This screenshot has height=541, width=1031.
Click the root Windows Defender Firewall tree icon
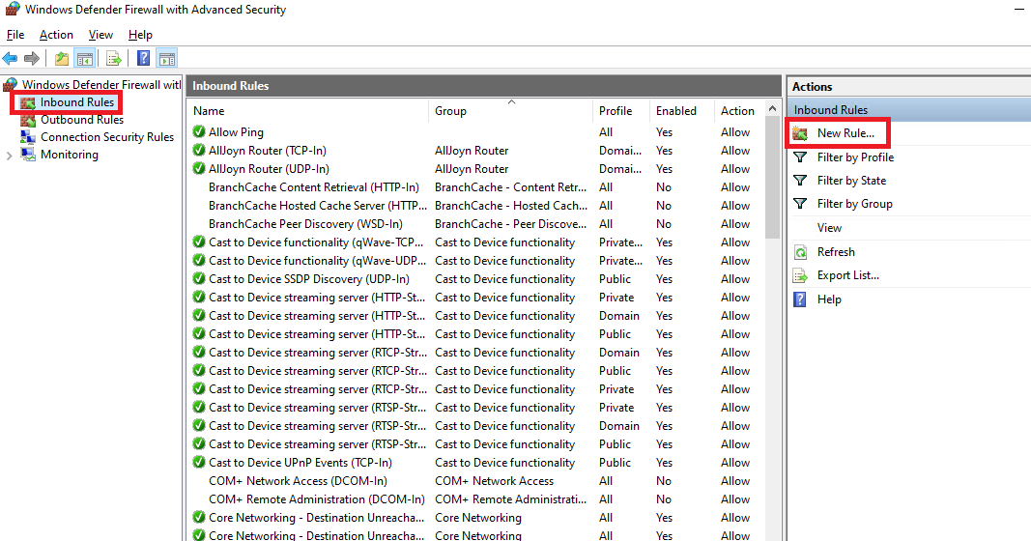click(11, 85)
